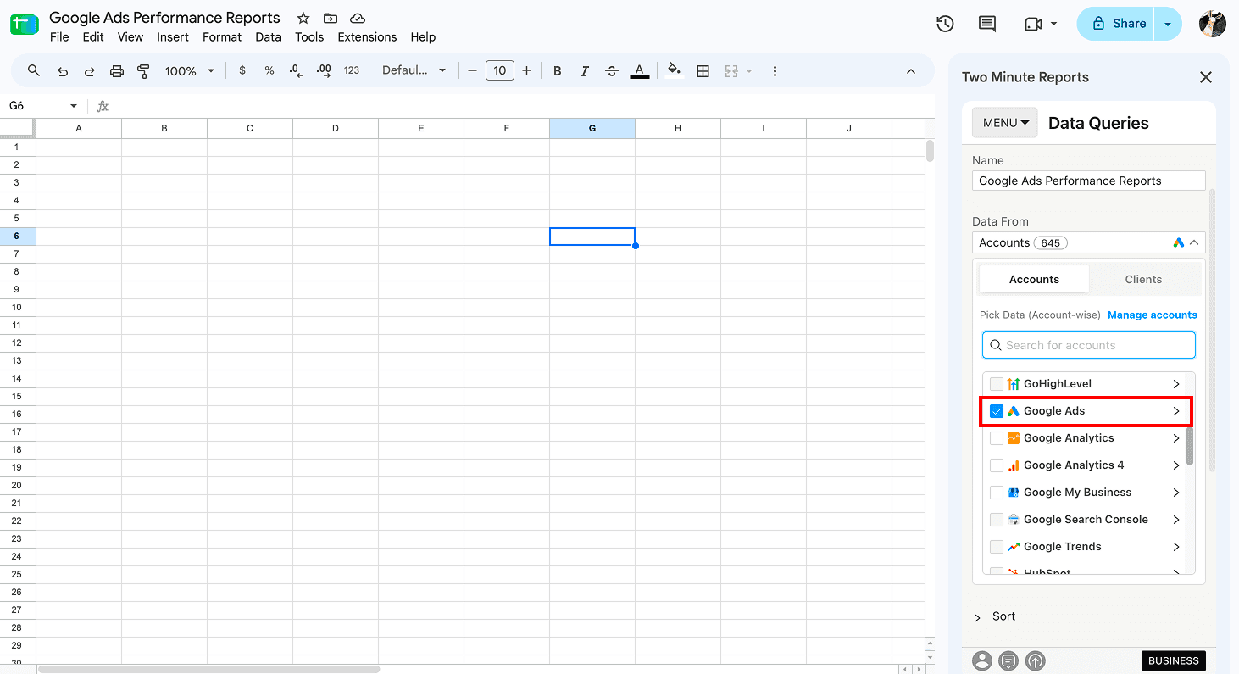Open version history clock icon
Viewport: 1239px width, 674px height.
coord(945,24)
